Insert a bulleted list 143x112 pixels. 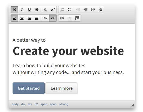69,10
